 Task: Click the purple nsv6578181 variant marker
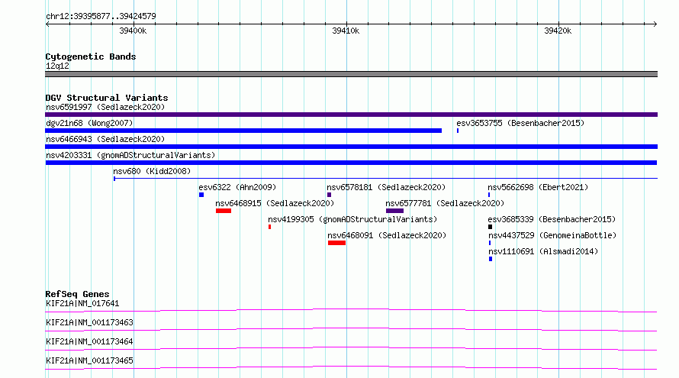coord(329,195)
